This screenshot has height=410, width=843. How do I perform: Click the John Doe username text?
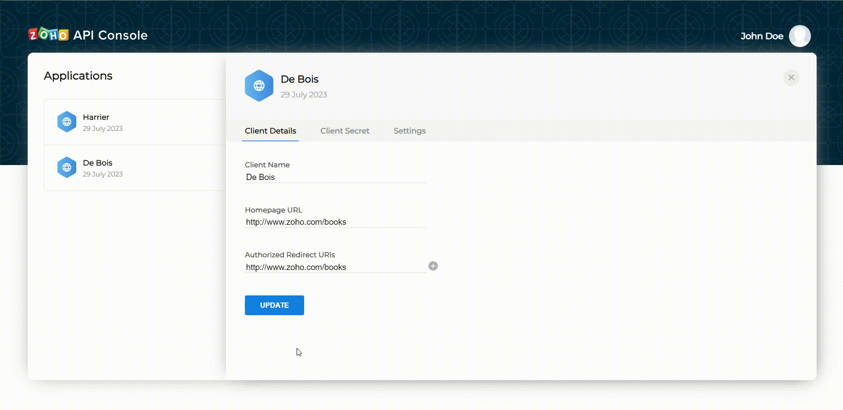point(762,36)
